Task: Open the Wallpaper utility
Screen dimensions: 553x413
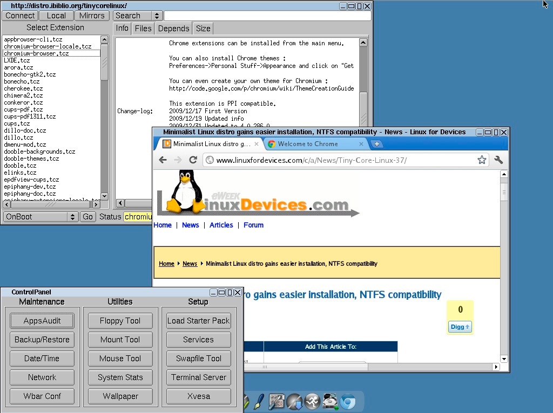Action: [x=120, y=396]
